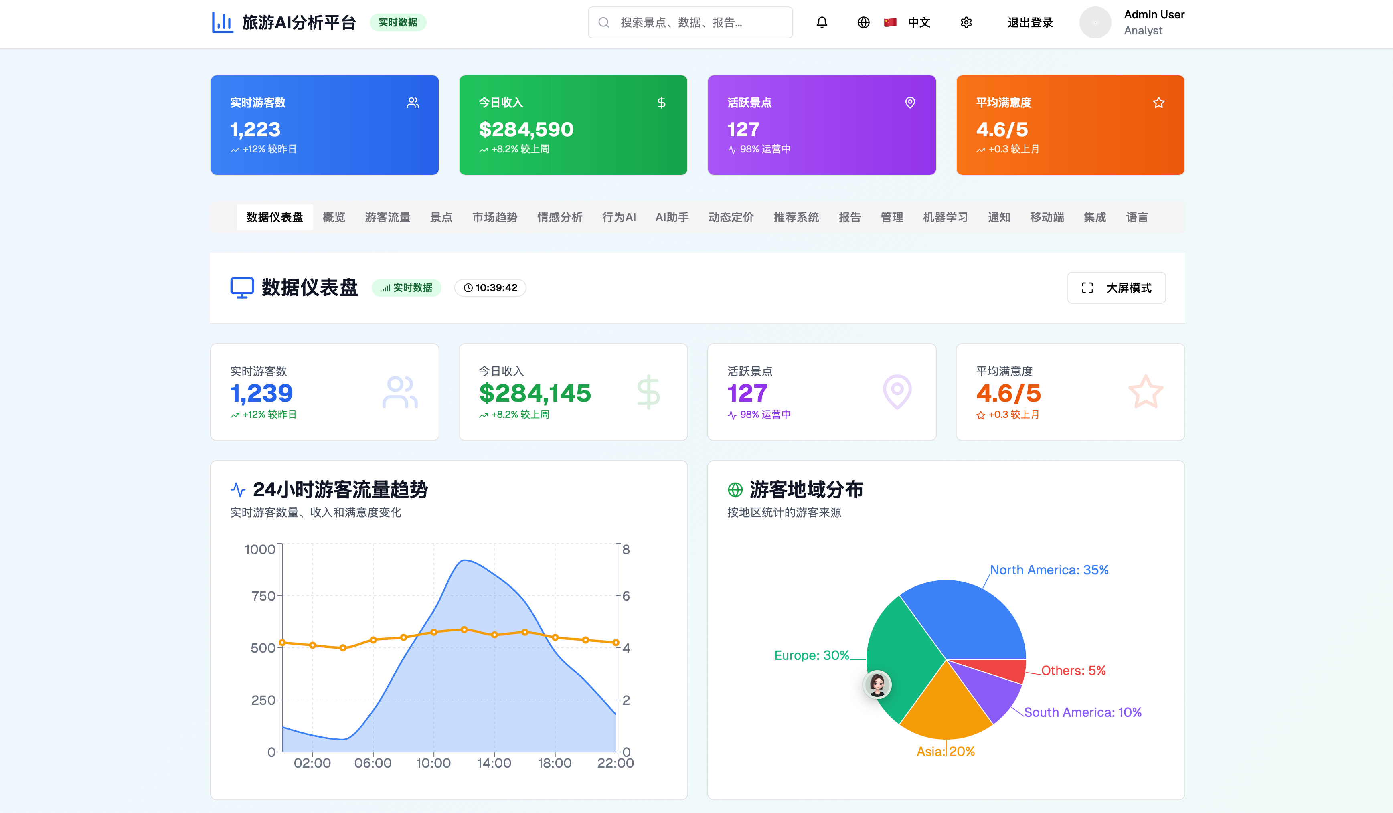This screenshot has width=1393, height=813.
Task: Click the avatar marker on the pie chart
Action: click(x=877, y=685)
